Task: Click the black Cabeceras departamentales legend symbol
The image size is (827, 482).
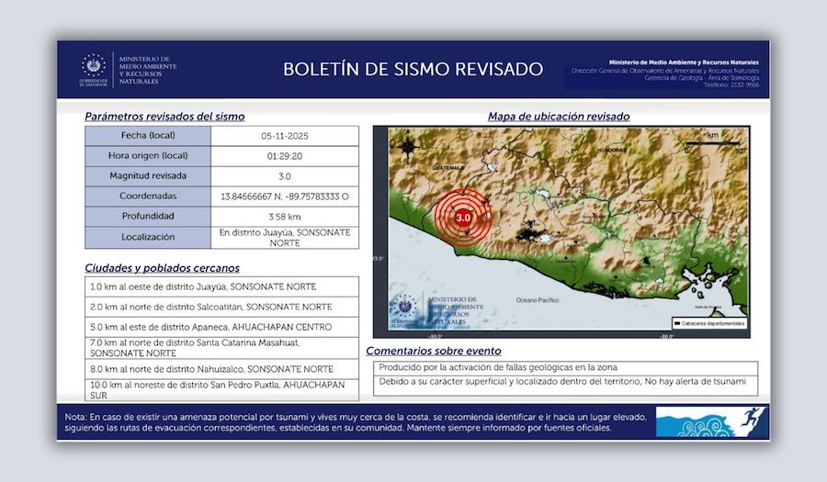Action: click(677, 323)
